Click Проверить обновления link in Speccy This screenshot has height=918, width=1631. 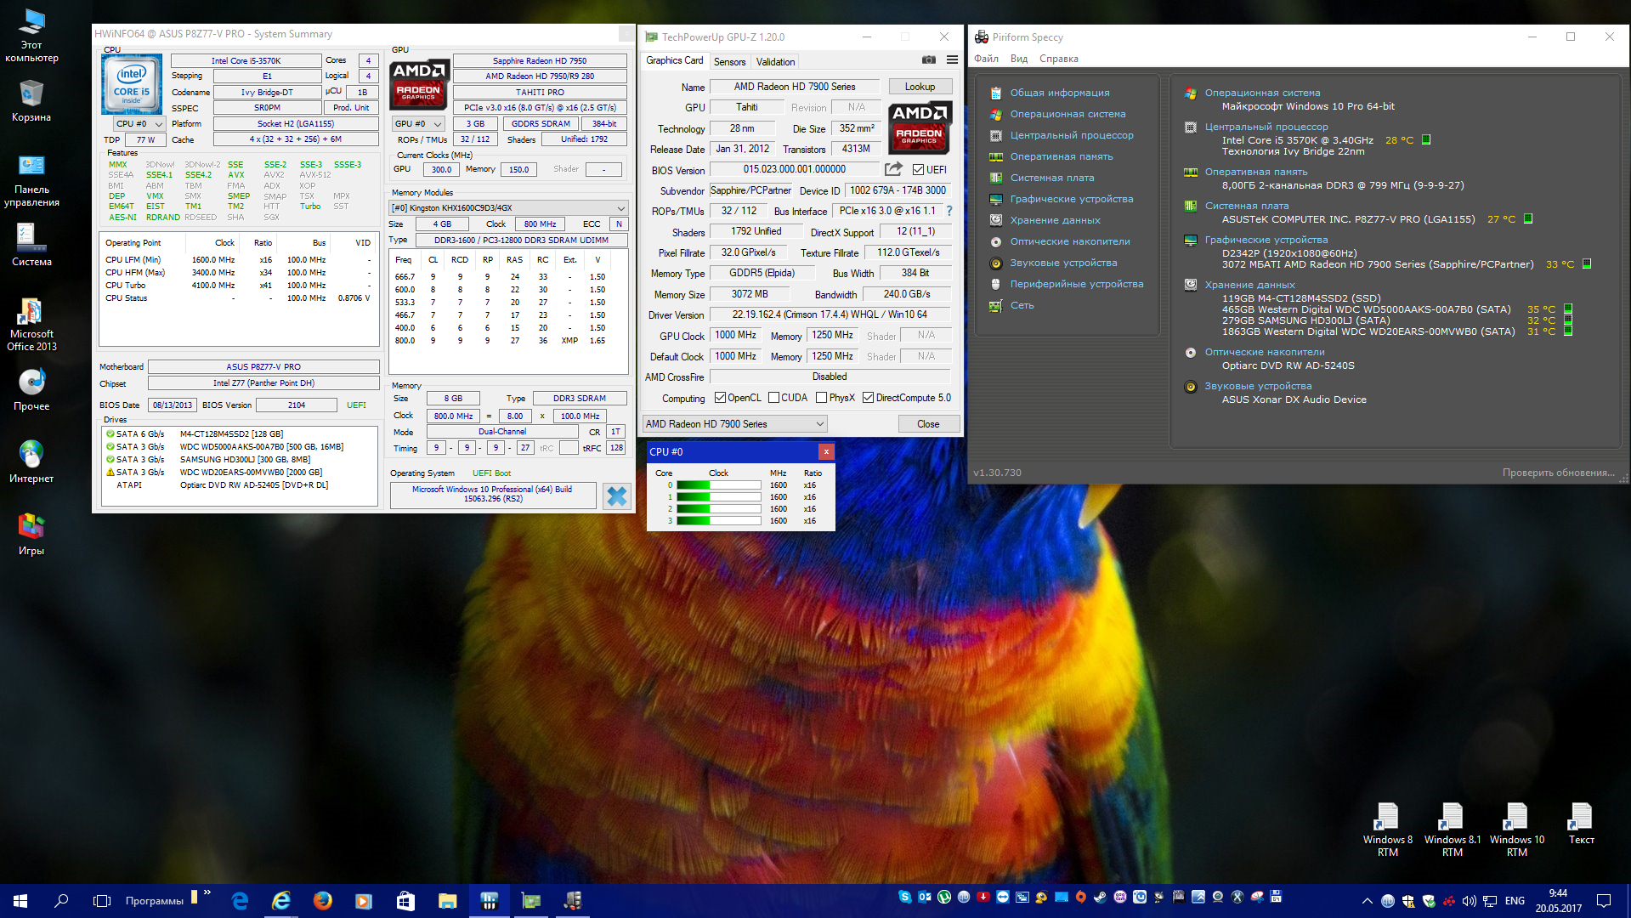[x=1558, y=473]
